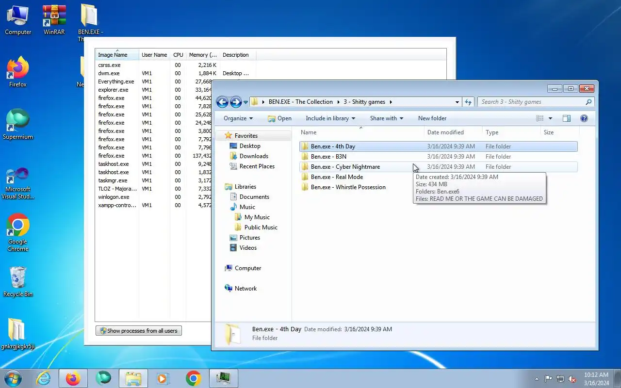
Task: Sort by Date modified column
Action: pos(453,132)
